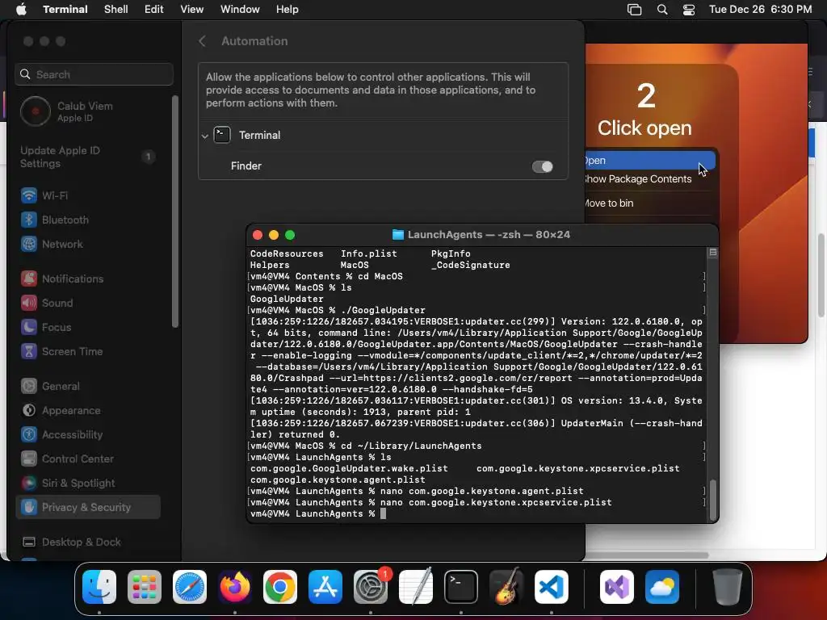Open TextEdit in the Dock
This screenshot has height=620, width=827.
tap(416, 587)
